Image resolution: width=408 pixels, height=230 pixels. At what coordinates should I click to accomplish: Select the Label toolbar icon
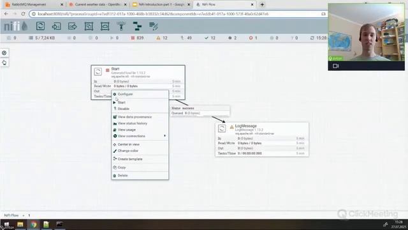153,26
